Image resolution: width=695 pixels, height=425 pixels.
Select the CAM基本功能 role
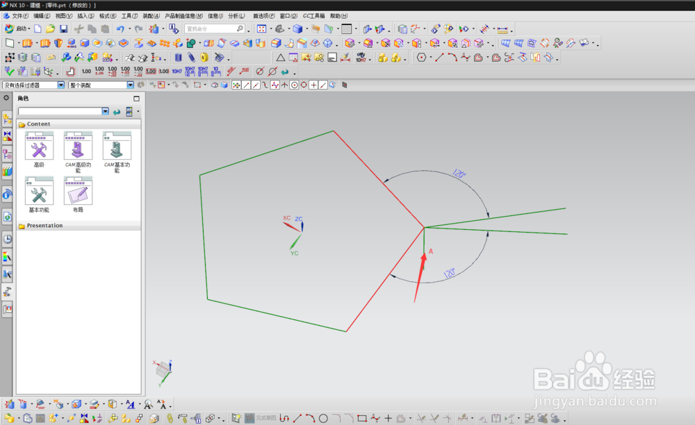click(117, 152)
